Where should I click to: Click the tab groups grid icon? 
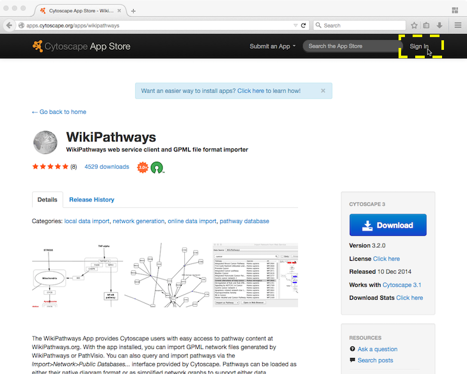coord(455,10)
